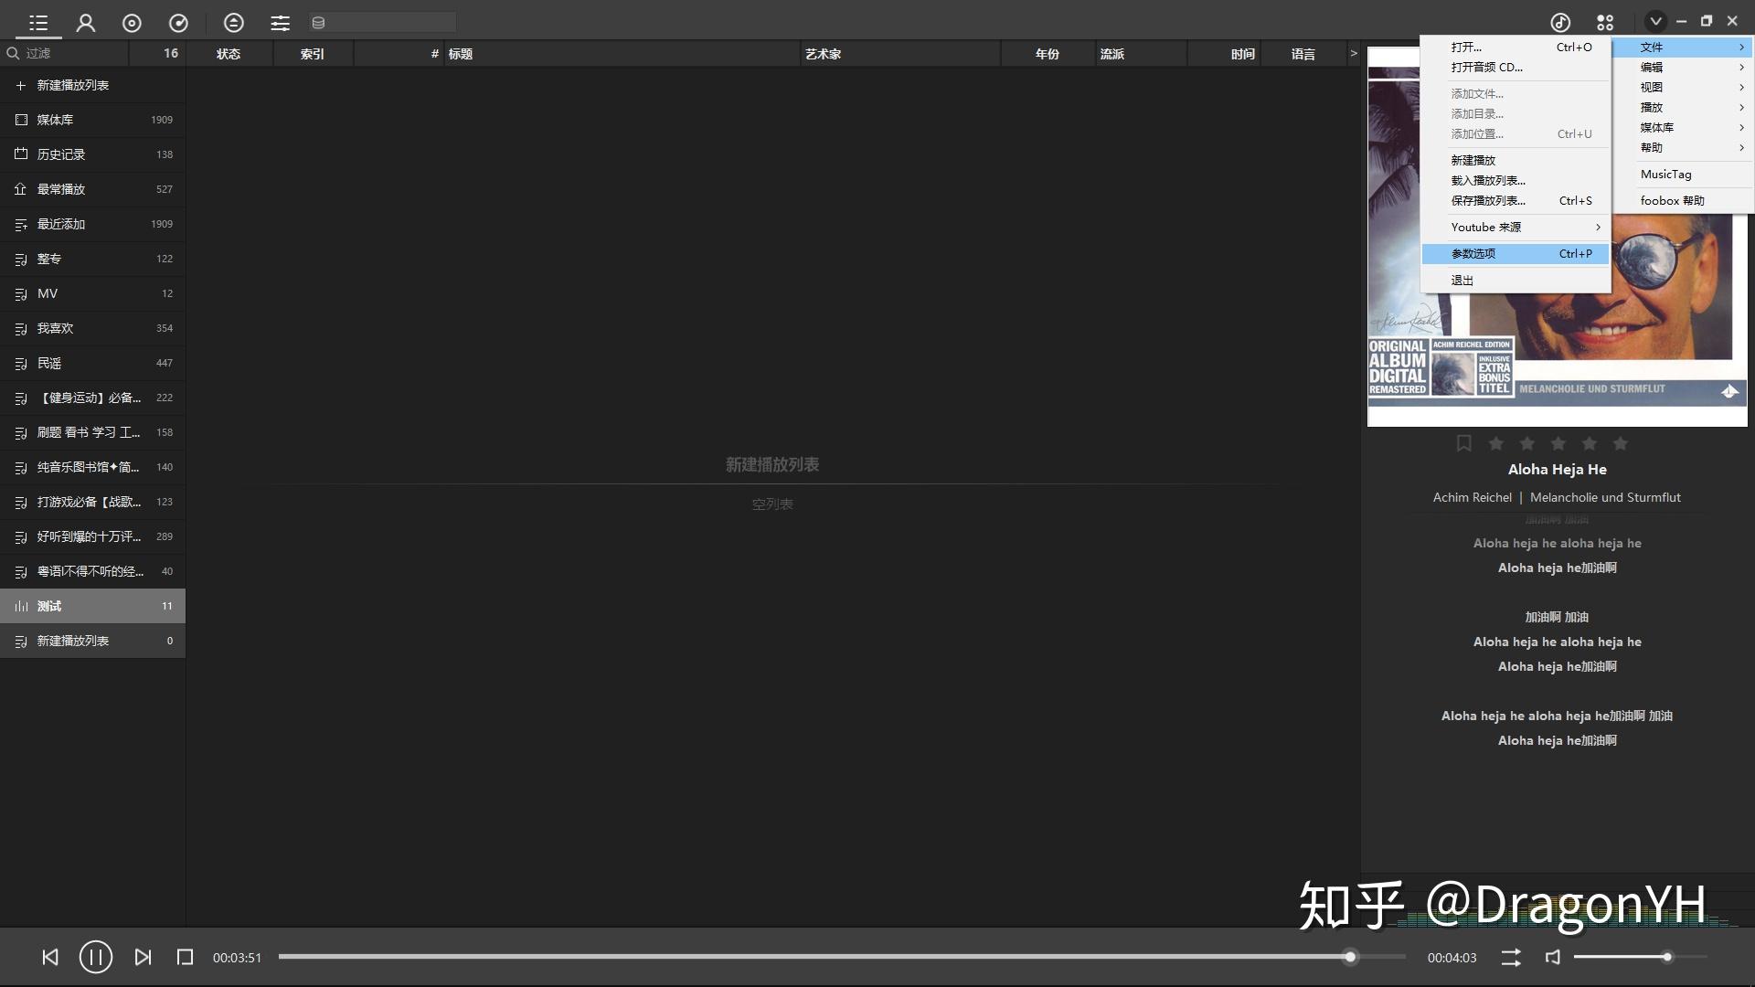
Task: Select the playlist view icon in toolbar
Action: click(x=37, y=23)
